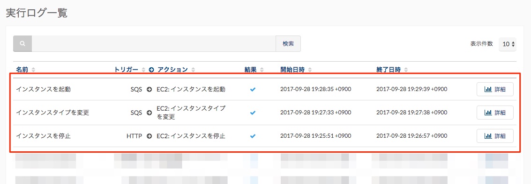Sort by 終了日時 column header

[392, 70]
